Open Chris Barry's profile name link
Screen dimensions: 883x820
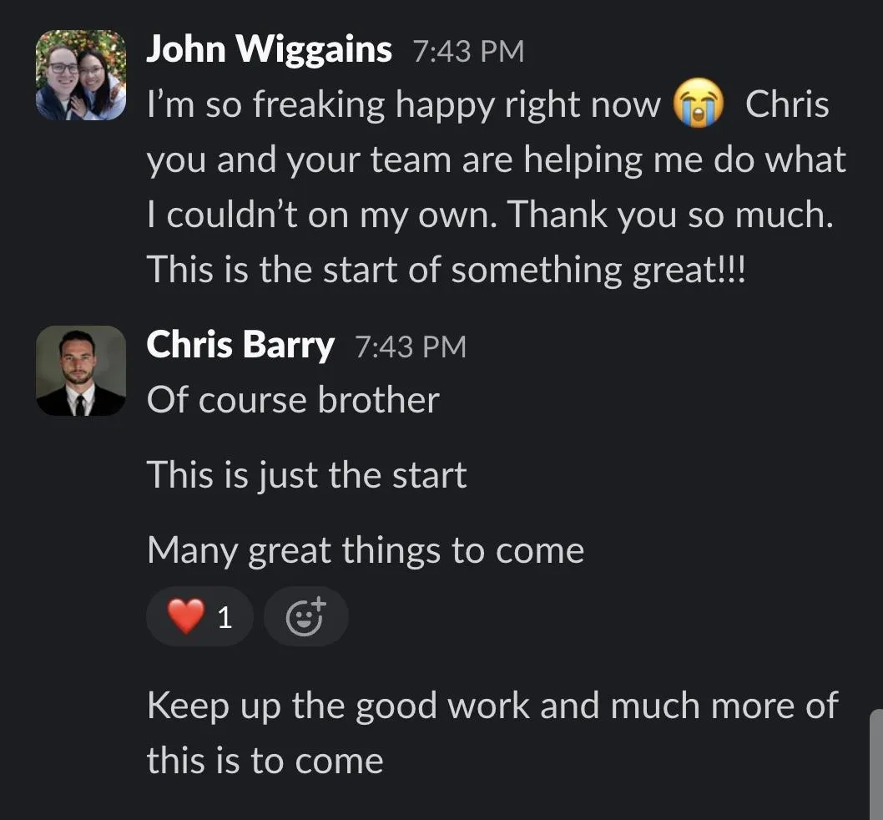240,345
